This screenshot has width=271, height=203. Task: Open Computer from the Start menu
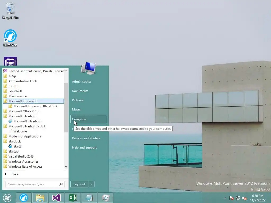click(x=88, y=119)
